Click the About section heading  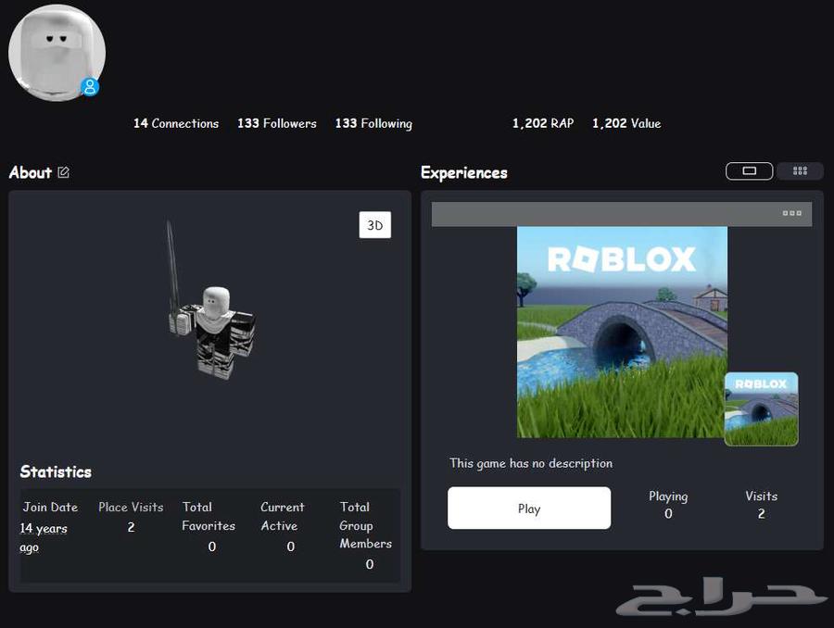[31, 172]
